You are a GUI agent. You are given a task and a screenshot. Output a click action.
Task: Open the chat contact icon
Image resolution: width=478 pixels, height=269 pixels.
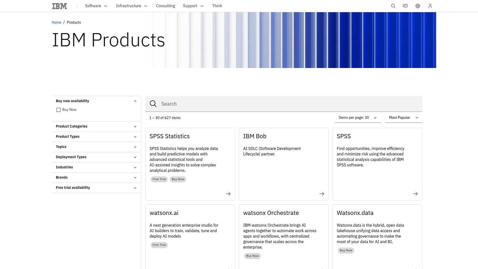coord(405,6)
